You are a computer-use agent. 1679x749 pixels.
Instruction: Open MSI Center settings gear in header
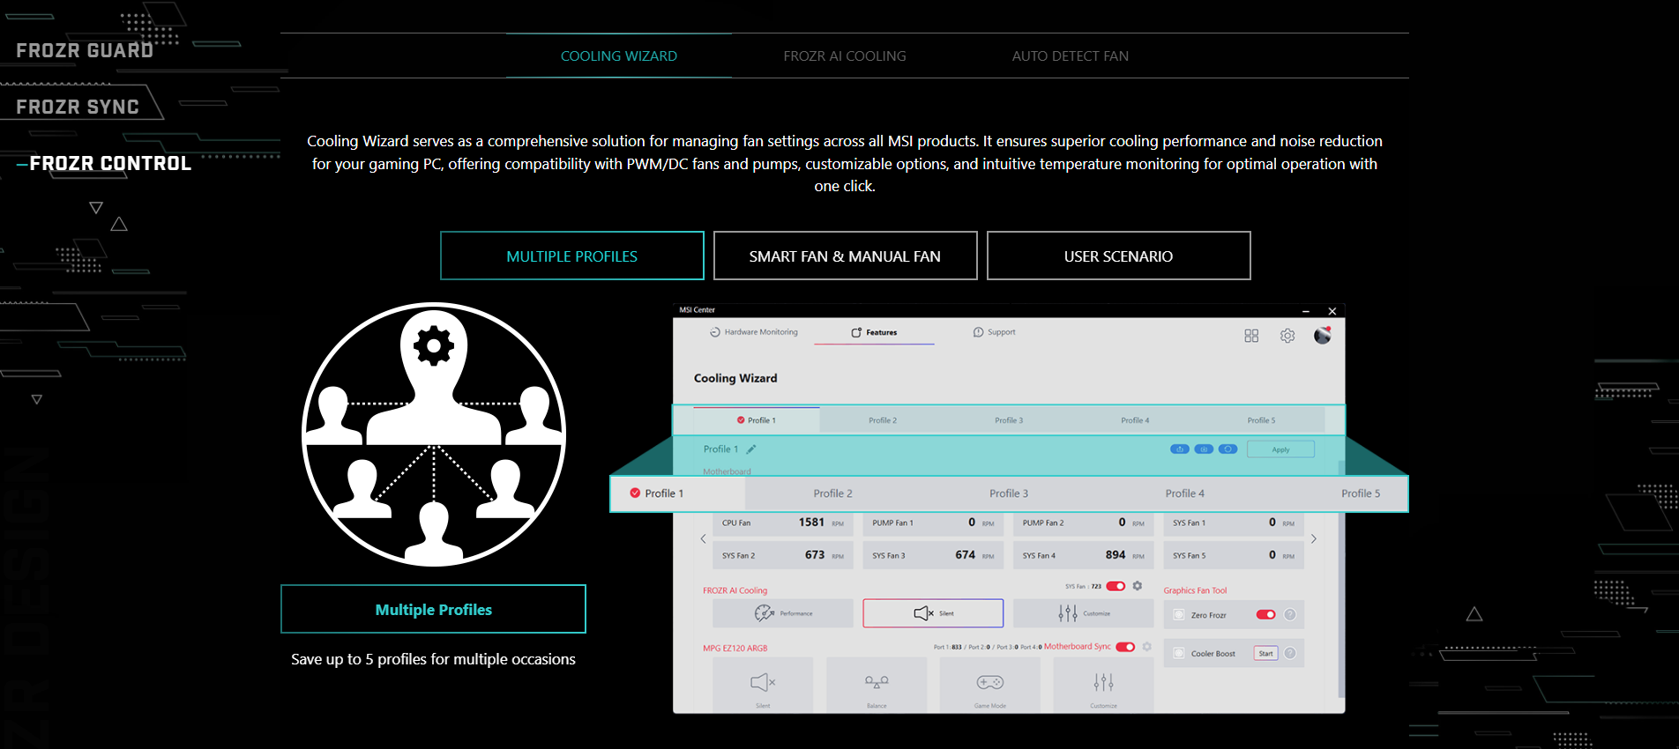click(1287, 336)
